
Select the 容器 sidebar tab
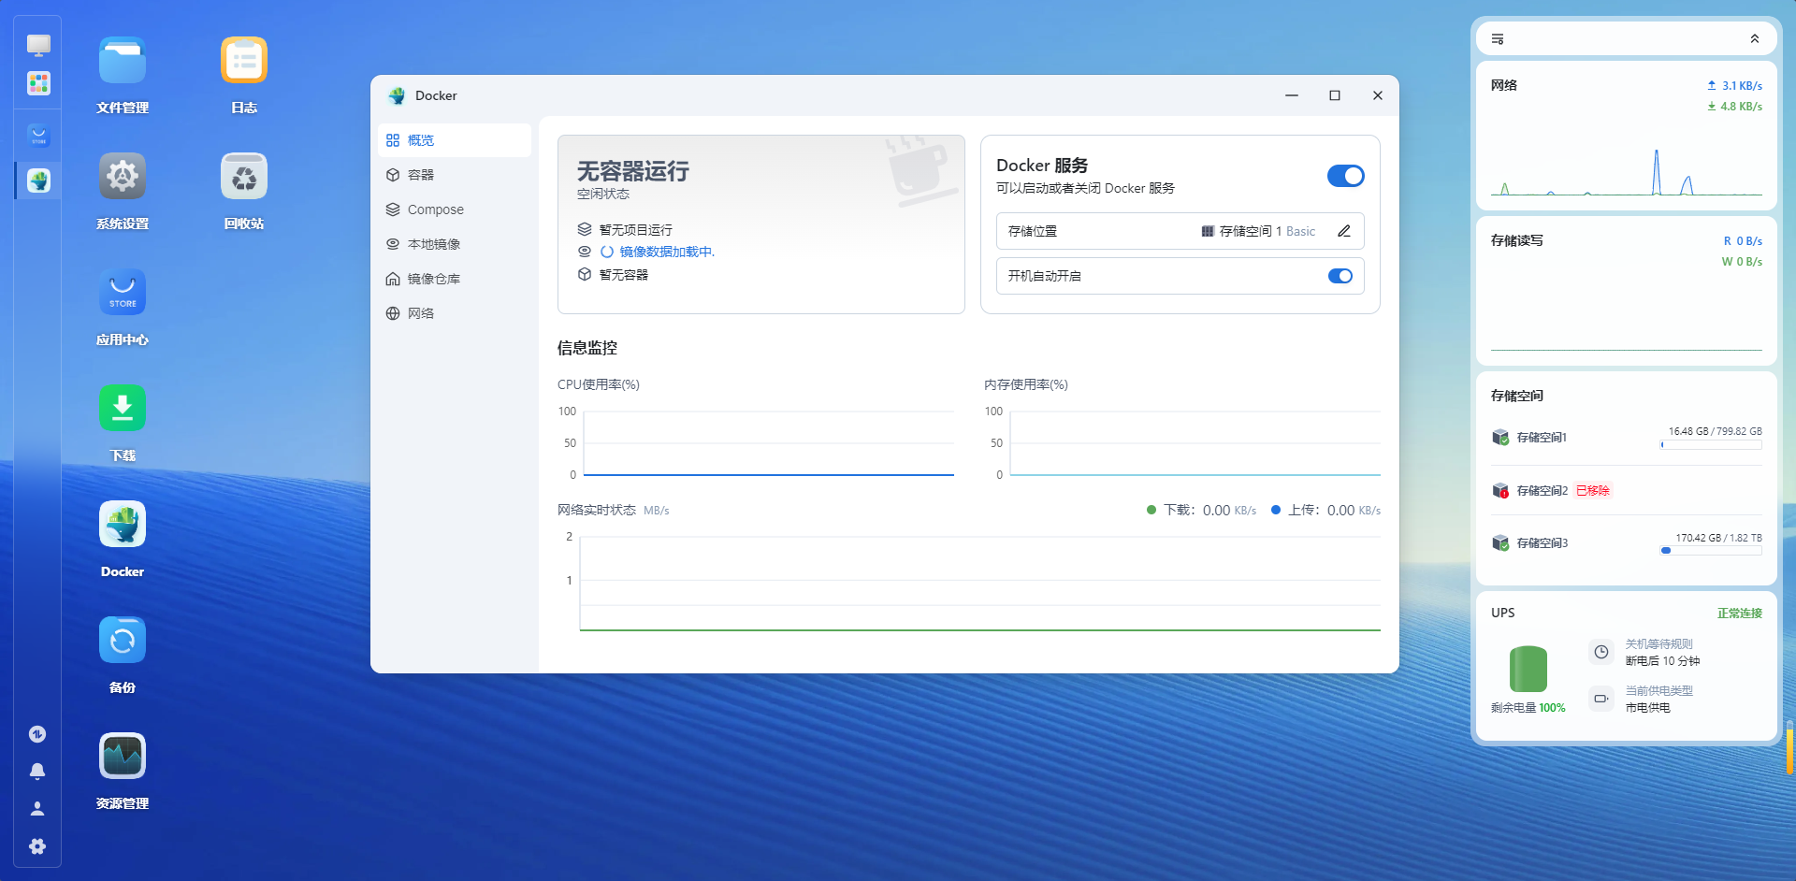coord(421,175)
